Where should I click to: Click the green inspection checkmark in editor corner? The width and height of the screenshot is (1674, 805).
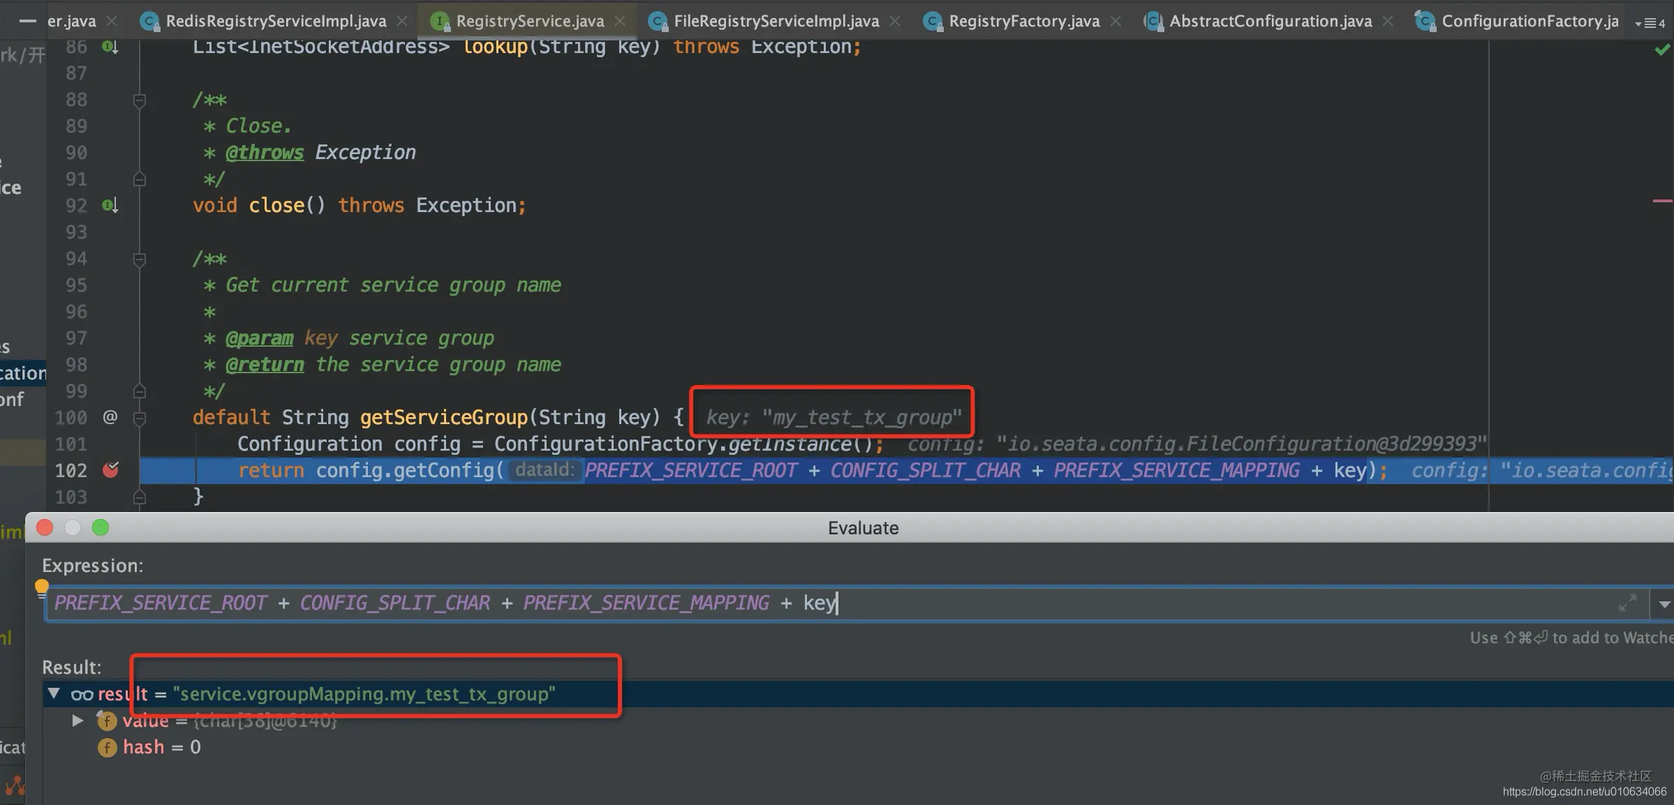click(1662, 50)
